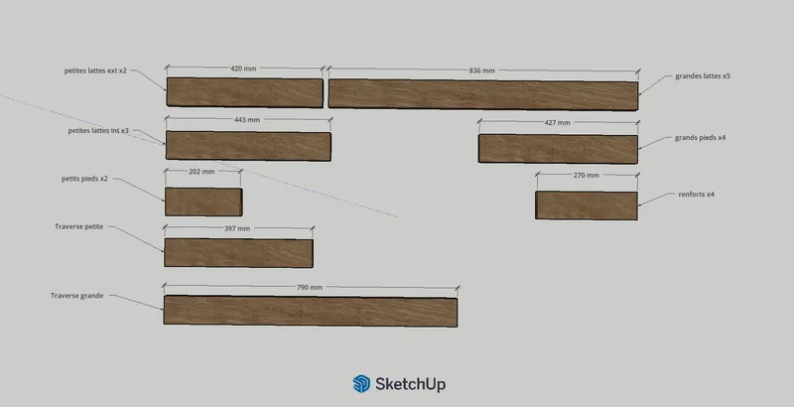Select the 790 mm Traverse grande board
794x407 pixels.
point(311,311)
